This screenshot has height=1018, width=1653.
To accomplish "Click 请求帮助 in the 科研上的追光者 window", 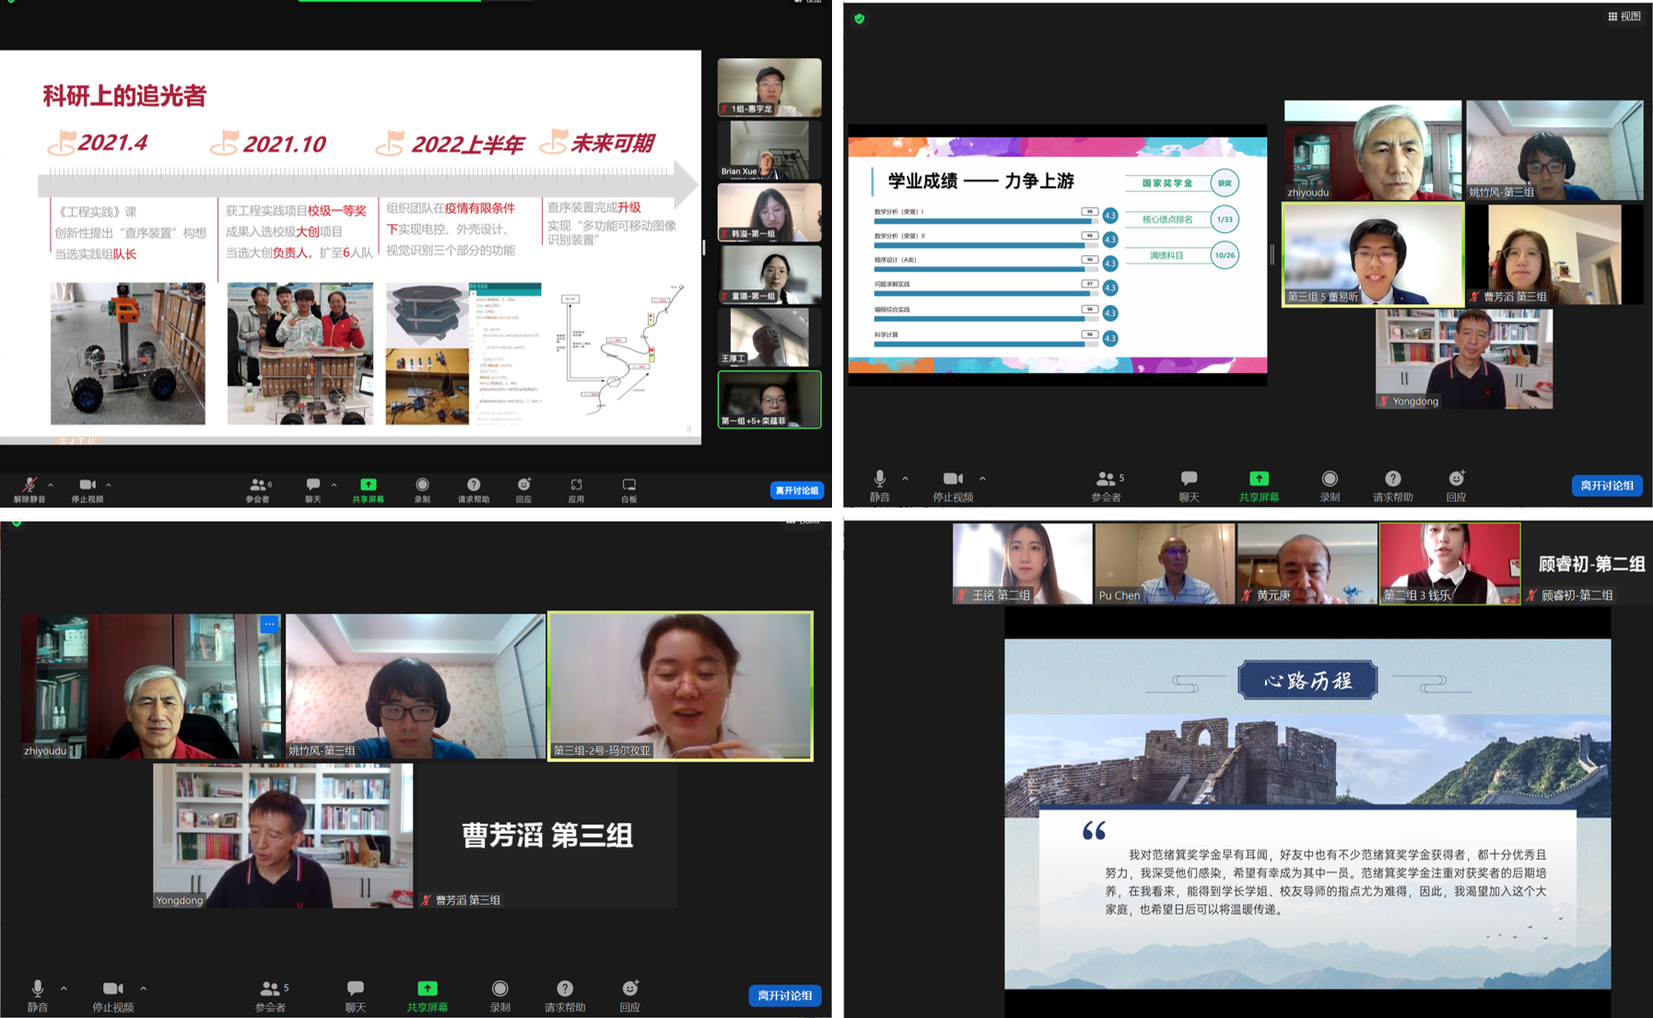I will (474, 490).
